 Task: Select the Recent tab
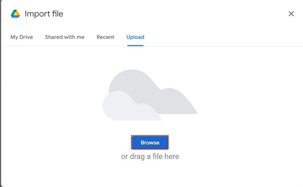click(x=105, y=37)
